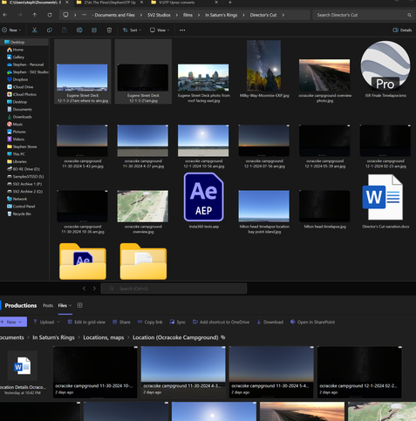Screen dimensions: 416x421
Task: Click the Copy link button
Action: (x=150, y=322)
